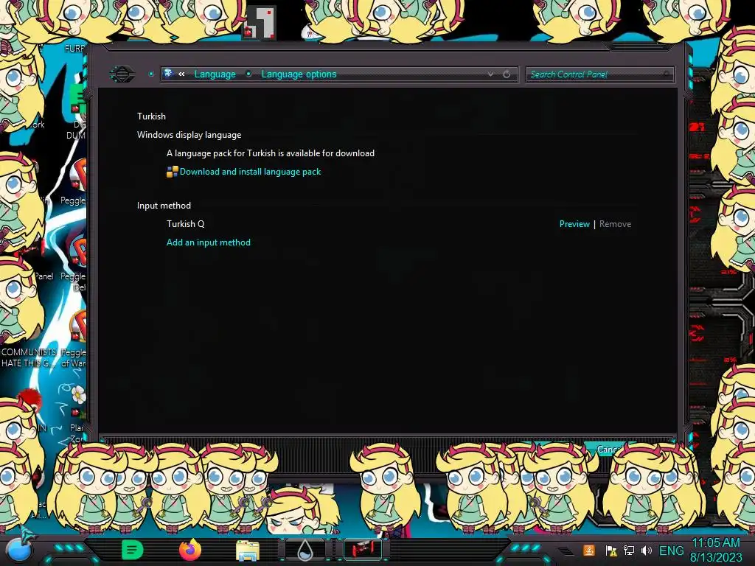Viewport: 755px width, 566px height.
Task: Open the Start orb menu
Action: pyautogui.click(x=18, y=550)
